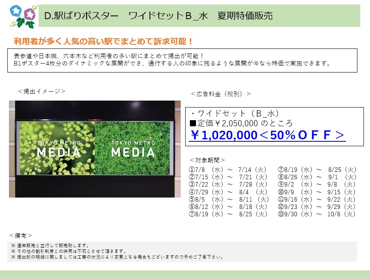Select the line starting 'B1ポスター4枚分のダイナミックな展開'
370x279 pixels.
pyautogui.click(x=172, y=63)
